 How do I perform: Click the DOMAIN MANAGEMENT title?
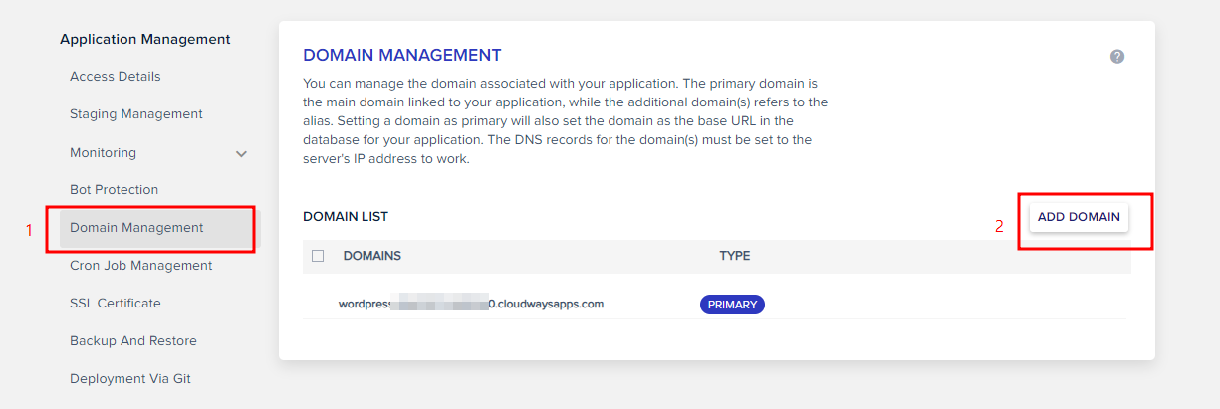point(402,55)
